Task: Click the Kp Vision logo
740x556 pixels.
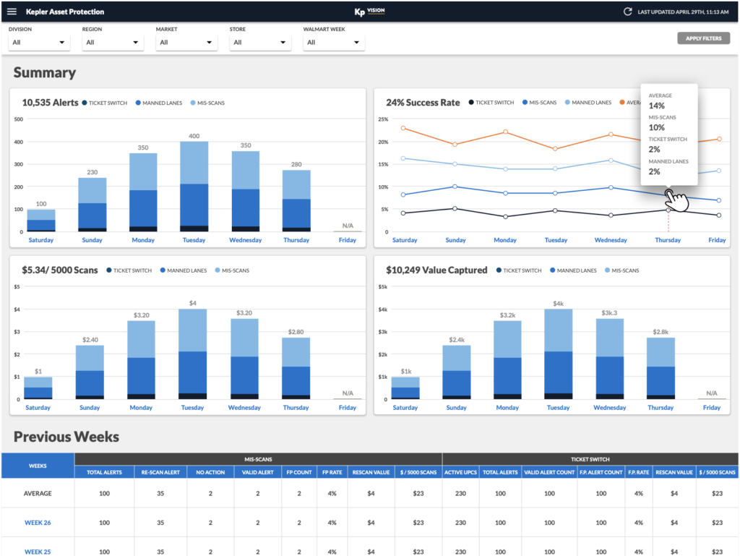Action: (x=369, y=12)
